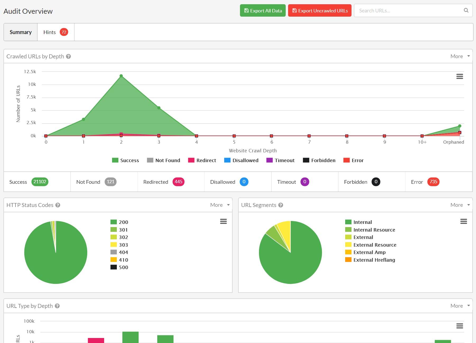The width and height of the screenshot is (476, 343).
Task: Open the HTTP Status Codes chart menu icon
Action: coord(223,221)
